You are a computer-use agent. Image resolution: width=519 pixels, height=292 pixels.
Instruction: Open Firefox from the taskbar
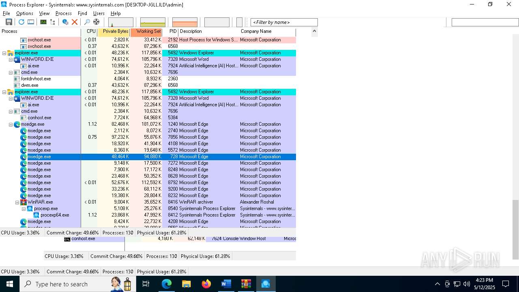[x=206, y=284]
